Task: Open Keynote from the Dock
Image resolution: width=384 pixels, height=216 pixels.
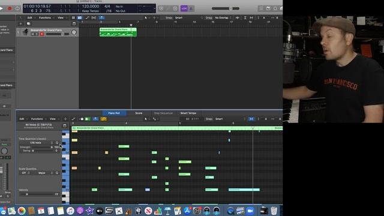Action: 168,211
